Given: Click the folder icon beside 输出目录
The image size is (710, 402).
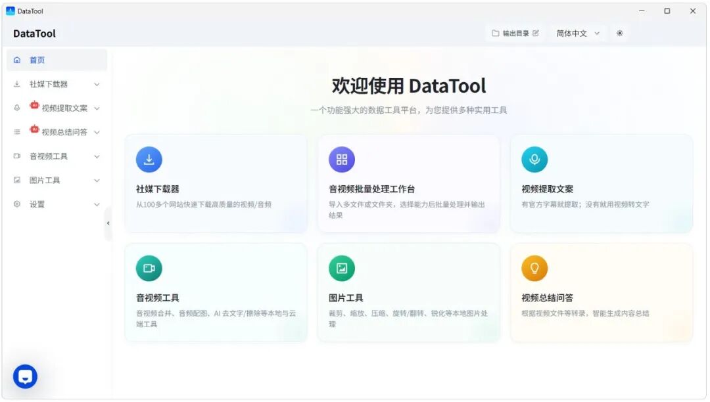Looking at the screenshot, I should (496, 33).
